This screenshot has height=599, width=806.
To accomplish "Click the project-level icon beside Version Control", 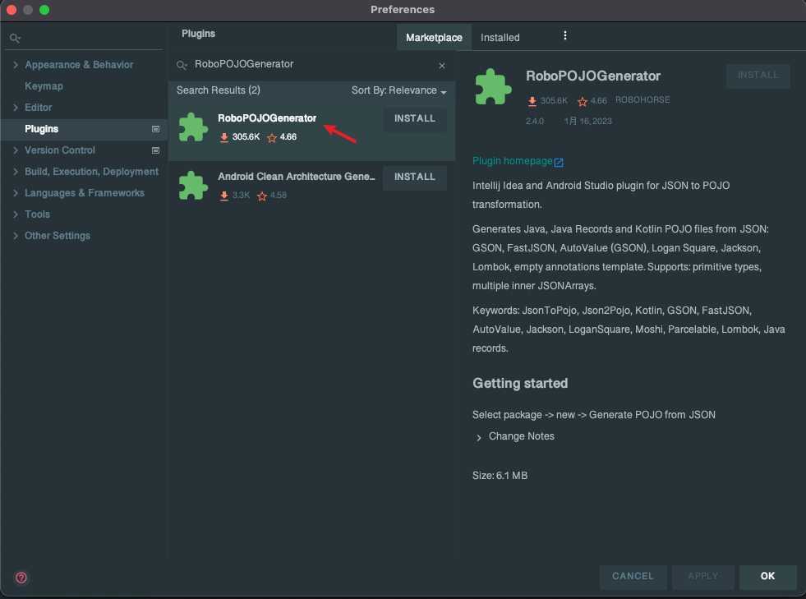I will [x=155, y=150].
